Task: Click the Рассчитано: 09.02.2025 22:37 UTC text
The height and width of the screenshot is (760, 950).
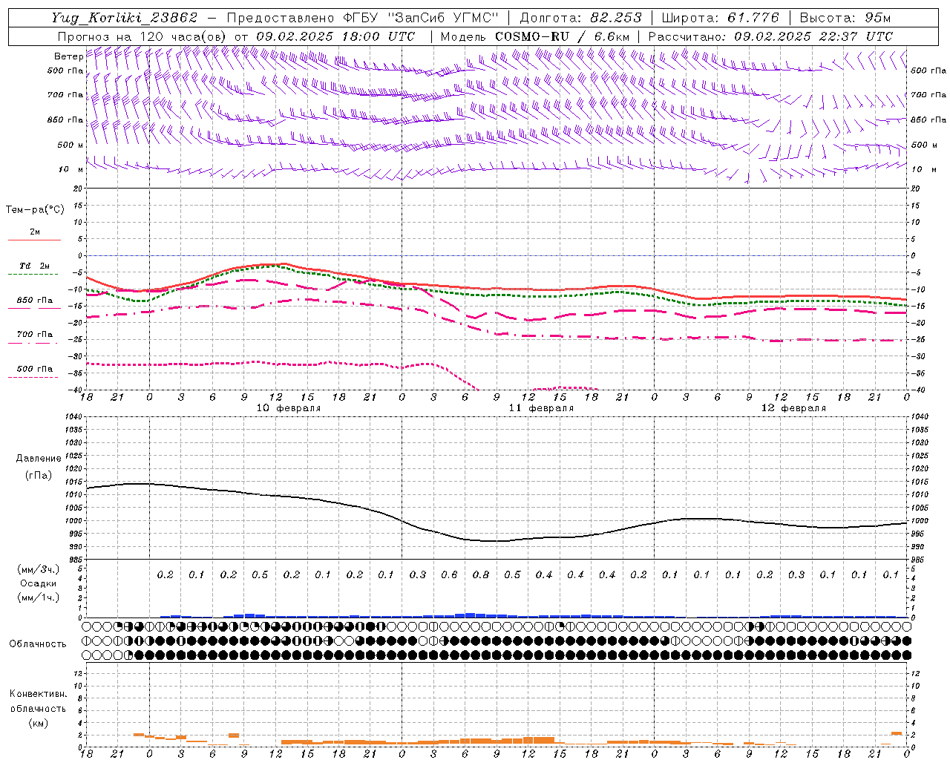Action: [x=770, y=36]
